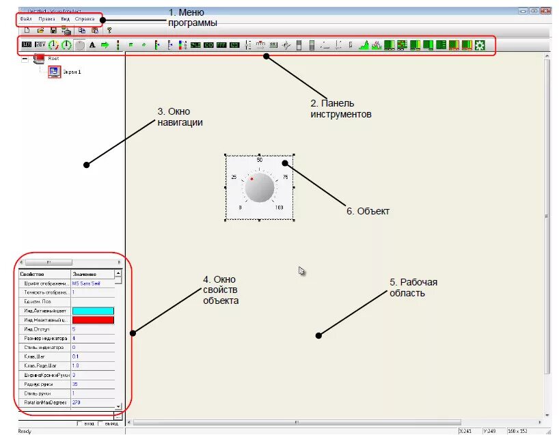Click properties table scroll up arrow
The image size is (559, 435).
tap(118, 273)
